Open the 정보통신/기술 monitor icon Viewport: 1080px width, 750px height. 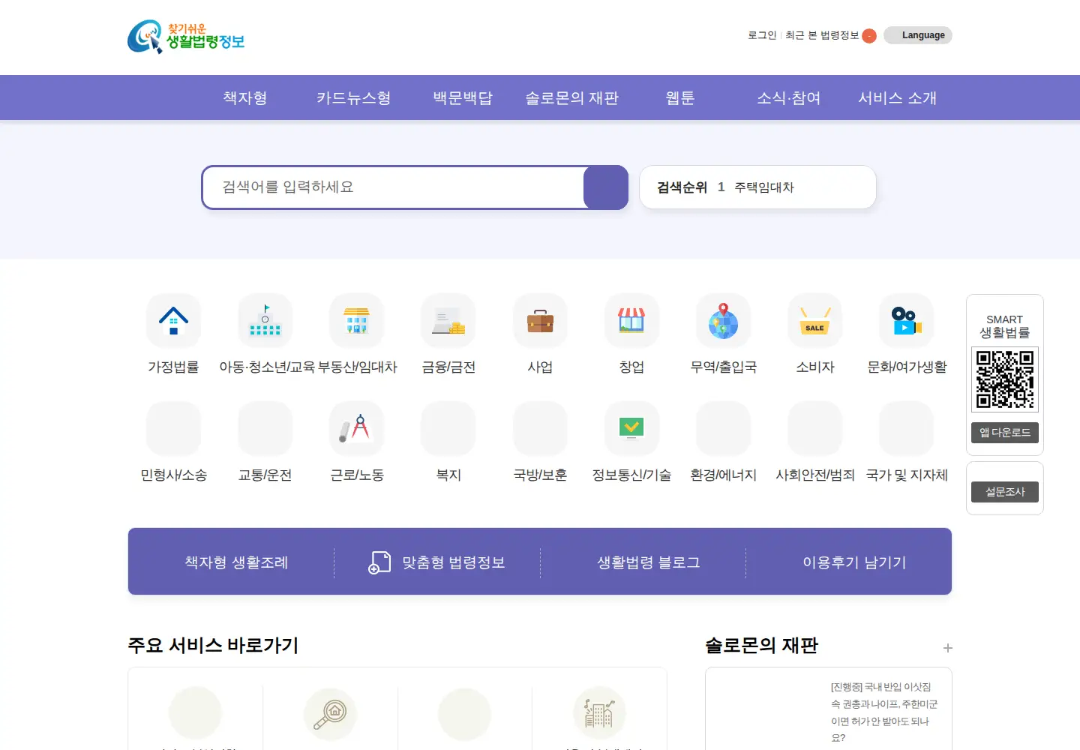point(631,428)
